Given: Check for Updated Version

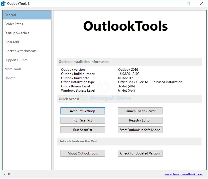Looking at the screenshot, I should [140, 153].
